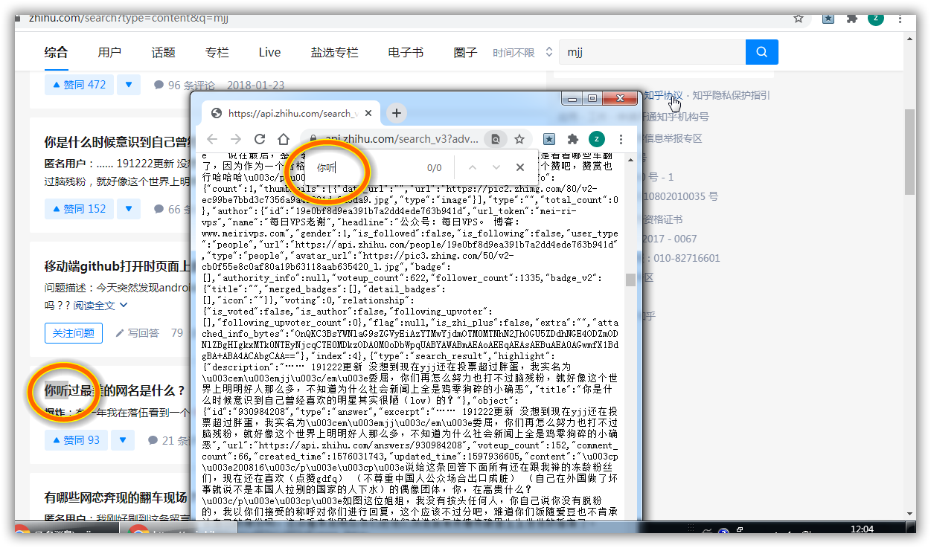931x548 pixels.
Task: Downvote the answer with 赞同 152
Action: coord(128,209)
